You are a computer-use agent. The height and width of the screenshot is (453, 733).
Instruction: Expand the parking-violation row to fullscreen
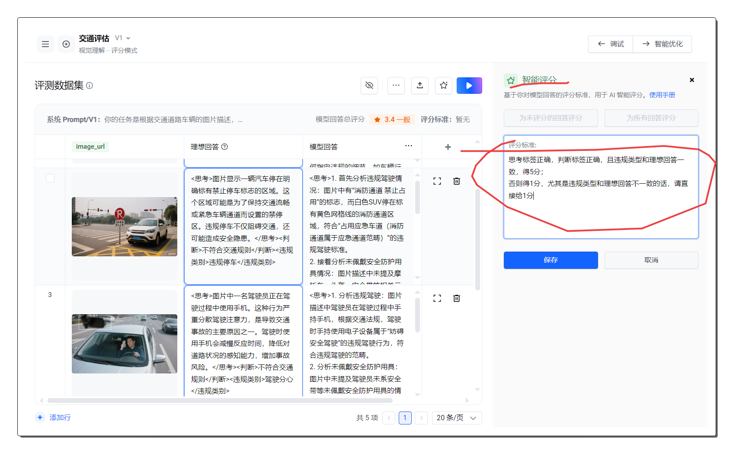(x=437, y=181)
